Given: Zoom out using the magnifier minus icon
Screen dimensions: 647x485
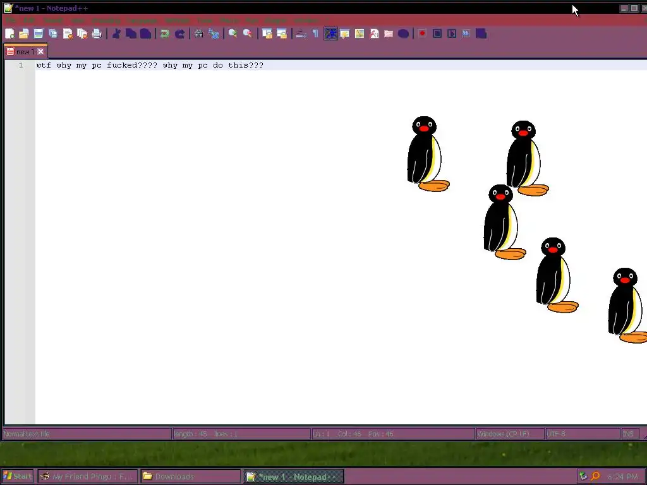Looking at the screenshot, I should [248, 34].
